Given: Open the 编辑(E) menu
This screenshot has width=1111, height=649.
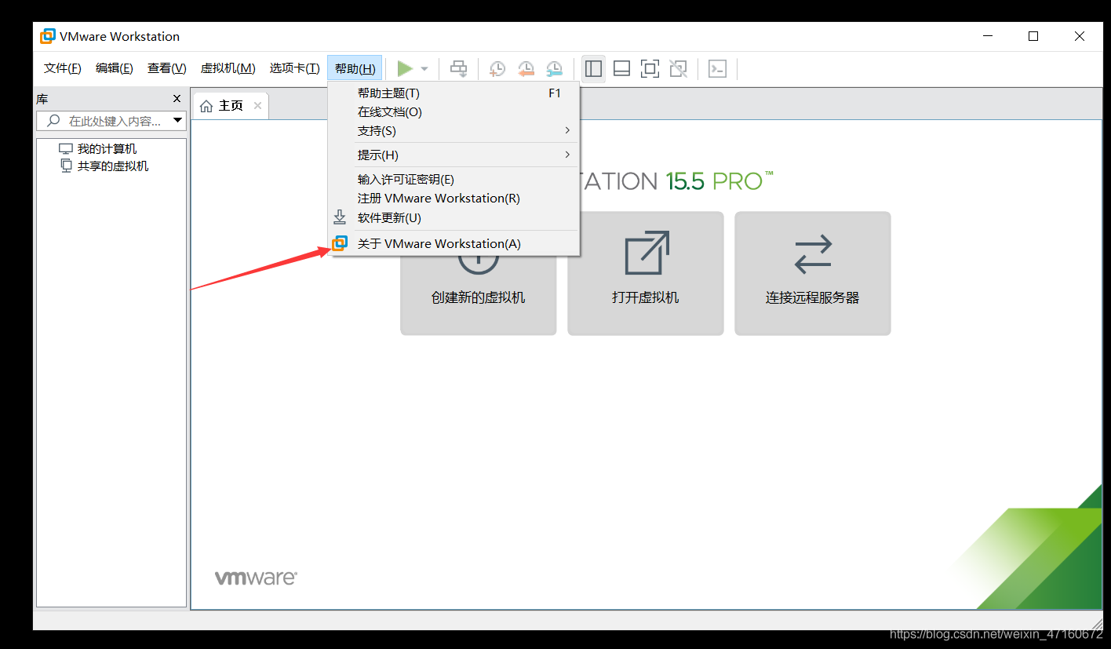Looking at the screenshot, I should pyautogui.click(x=115, y=68).
